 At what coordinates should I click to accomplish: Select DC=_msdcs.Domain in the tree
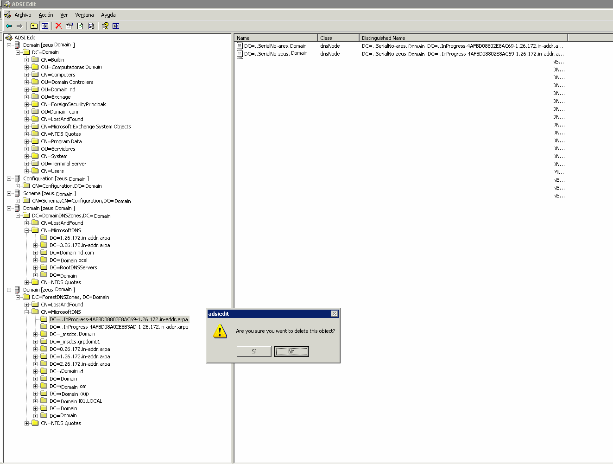click(x=72, y=334)
